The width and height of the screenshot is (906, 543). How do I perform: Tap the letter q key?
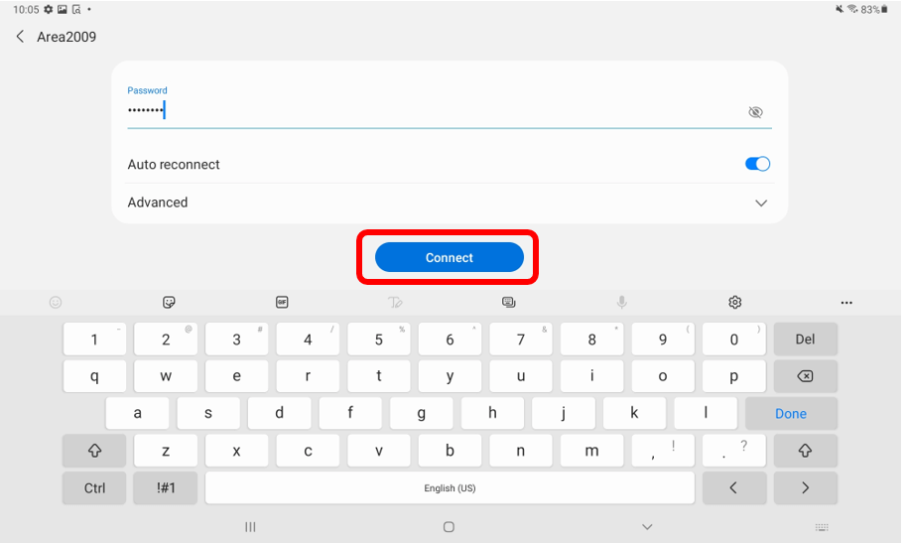(x=94, y=376)
